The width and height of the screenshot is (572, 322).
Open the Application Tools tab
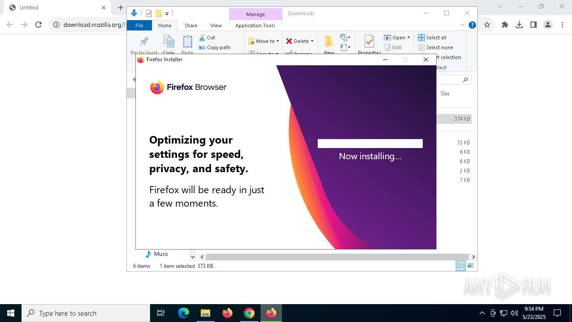[255, 25]
